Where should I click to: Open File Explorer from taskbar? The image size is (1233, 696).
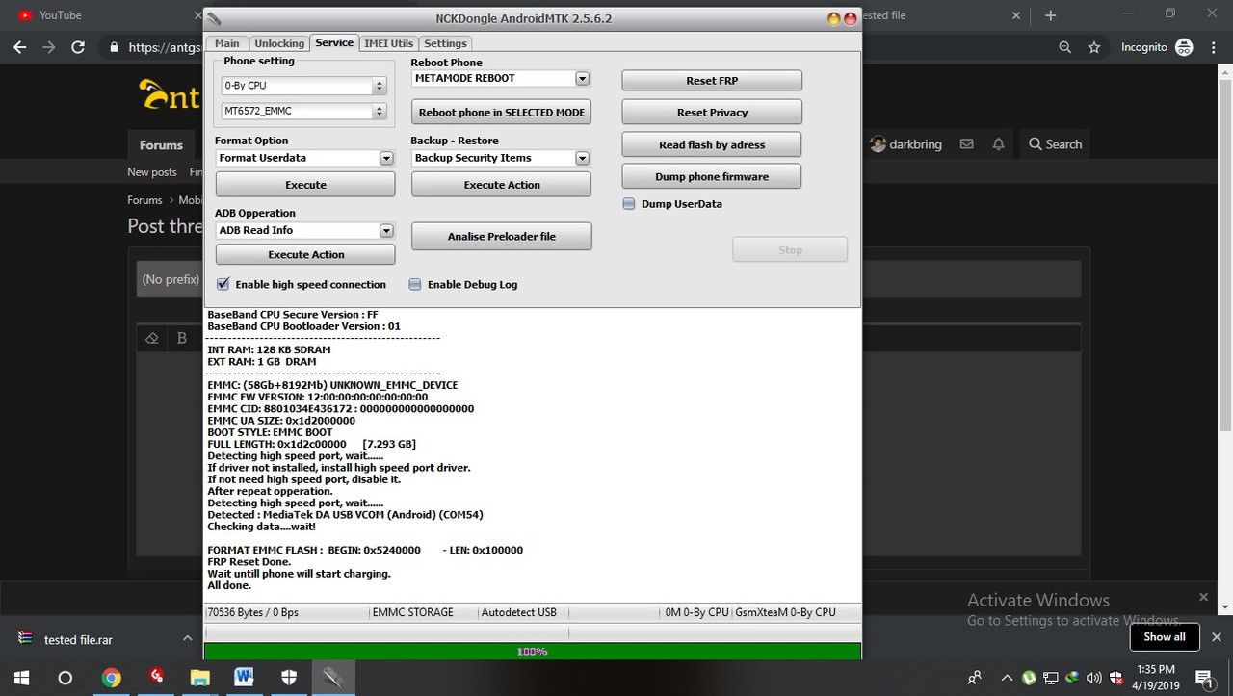pyautogui.click(x=199, y=677)
